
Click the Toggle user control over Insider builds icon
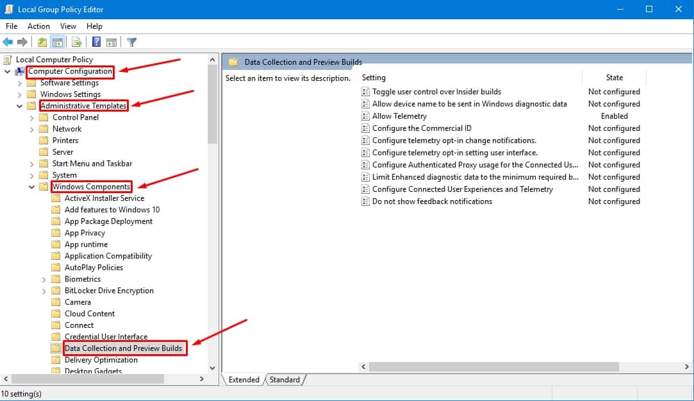(365, 92)
